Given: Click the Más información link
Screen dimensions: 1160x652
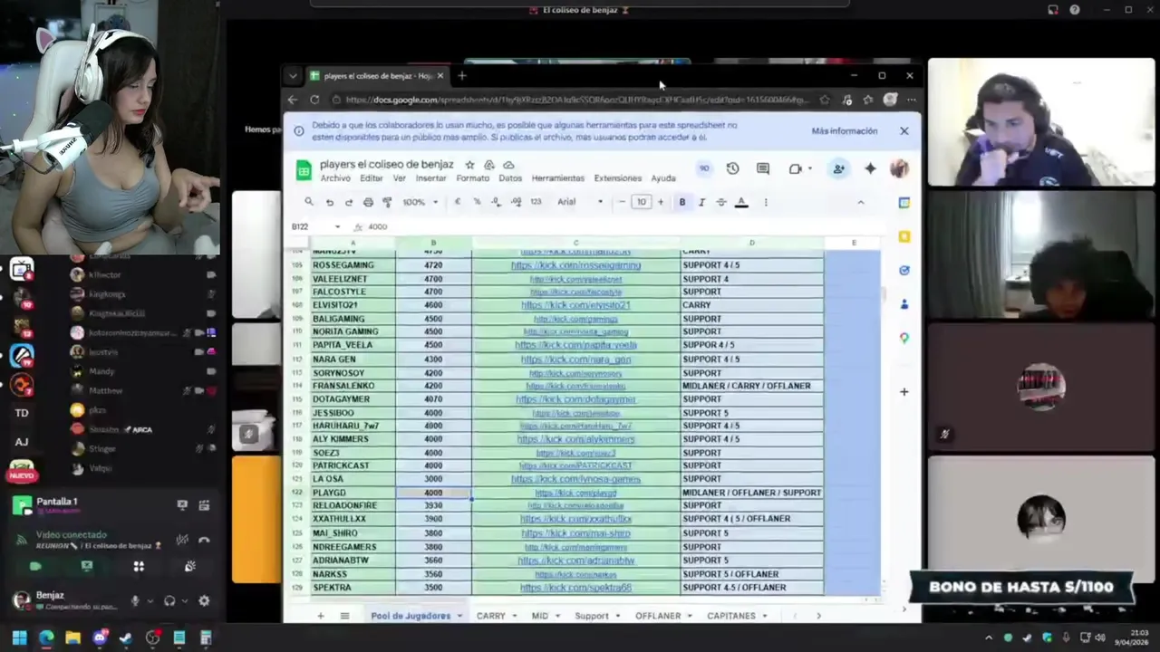Looking at the screenshot, I should 845,131.
